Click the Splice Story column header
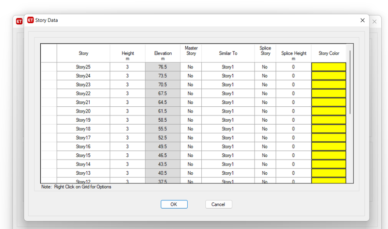388x229 pixels. tap(265, 53)
